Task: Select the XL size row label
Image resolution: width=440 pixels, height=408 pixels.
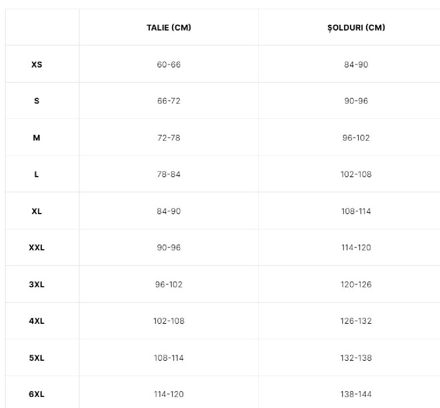Action: (x=37, y=211)
